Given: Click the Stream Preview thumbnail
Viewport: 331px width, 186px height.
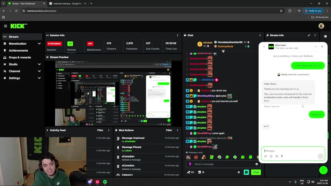Looking at the screenshot, I should click(x=113, y=94).
